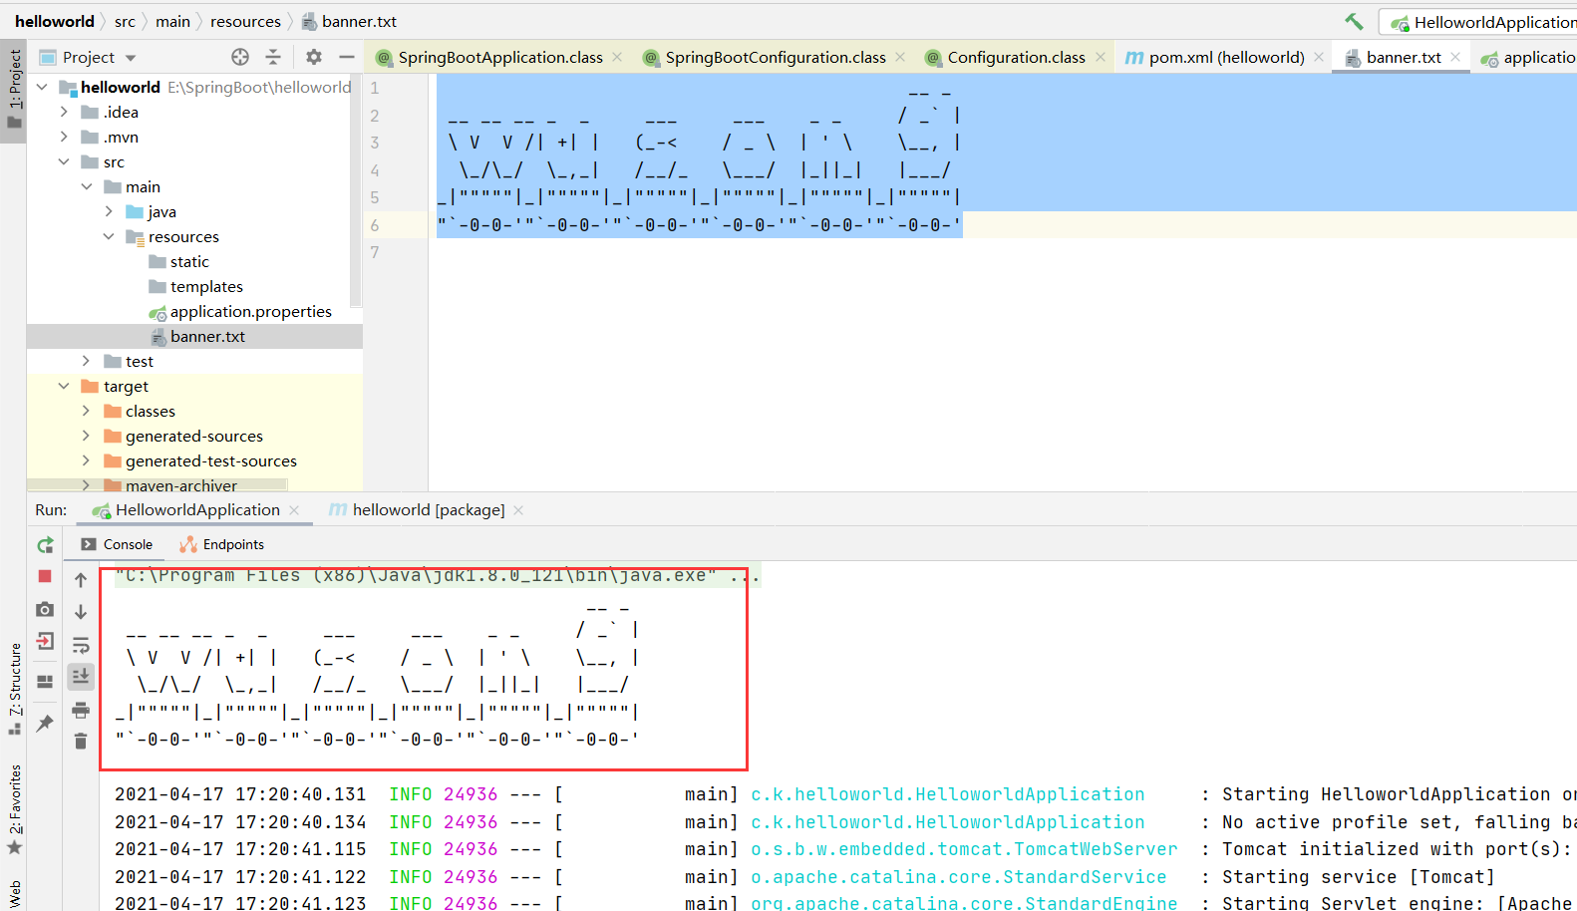Rerun HelloworldApplication with green arrow
This screenshot has width=1577, height=911.
coord(45,545)
